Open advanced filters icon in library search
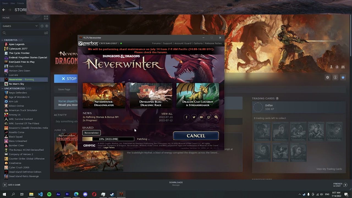This screenshot has width=352, height=198. pos(46,33)
